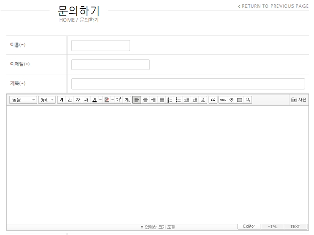Viewport: 314px width, 235px height.
Task: Apply text background highlight color
Action: click(107, 100)
